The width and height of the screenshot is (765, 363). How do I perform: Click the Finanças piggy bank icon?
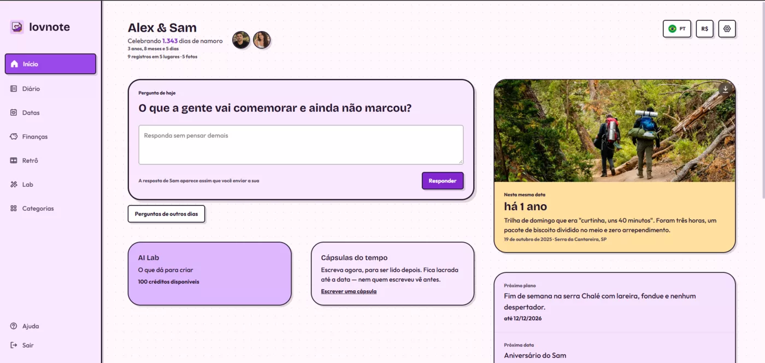coord(14,136)
